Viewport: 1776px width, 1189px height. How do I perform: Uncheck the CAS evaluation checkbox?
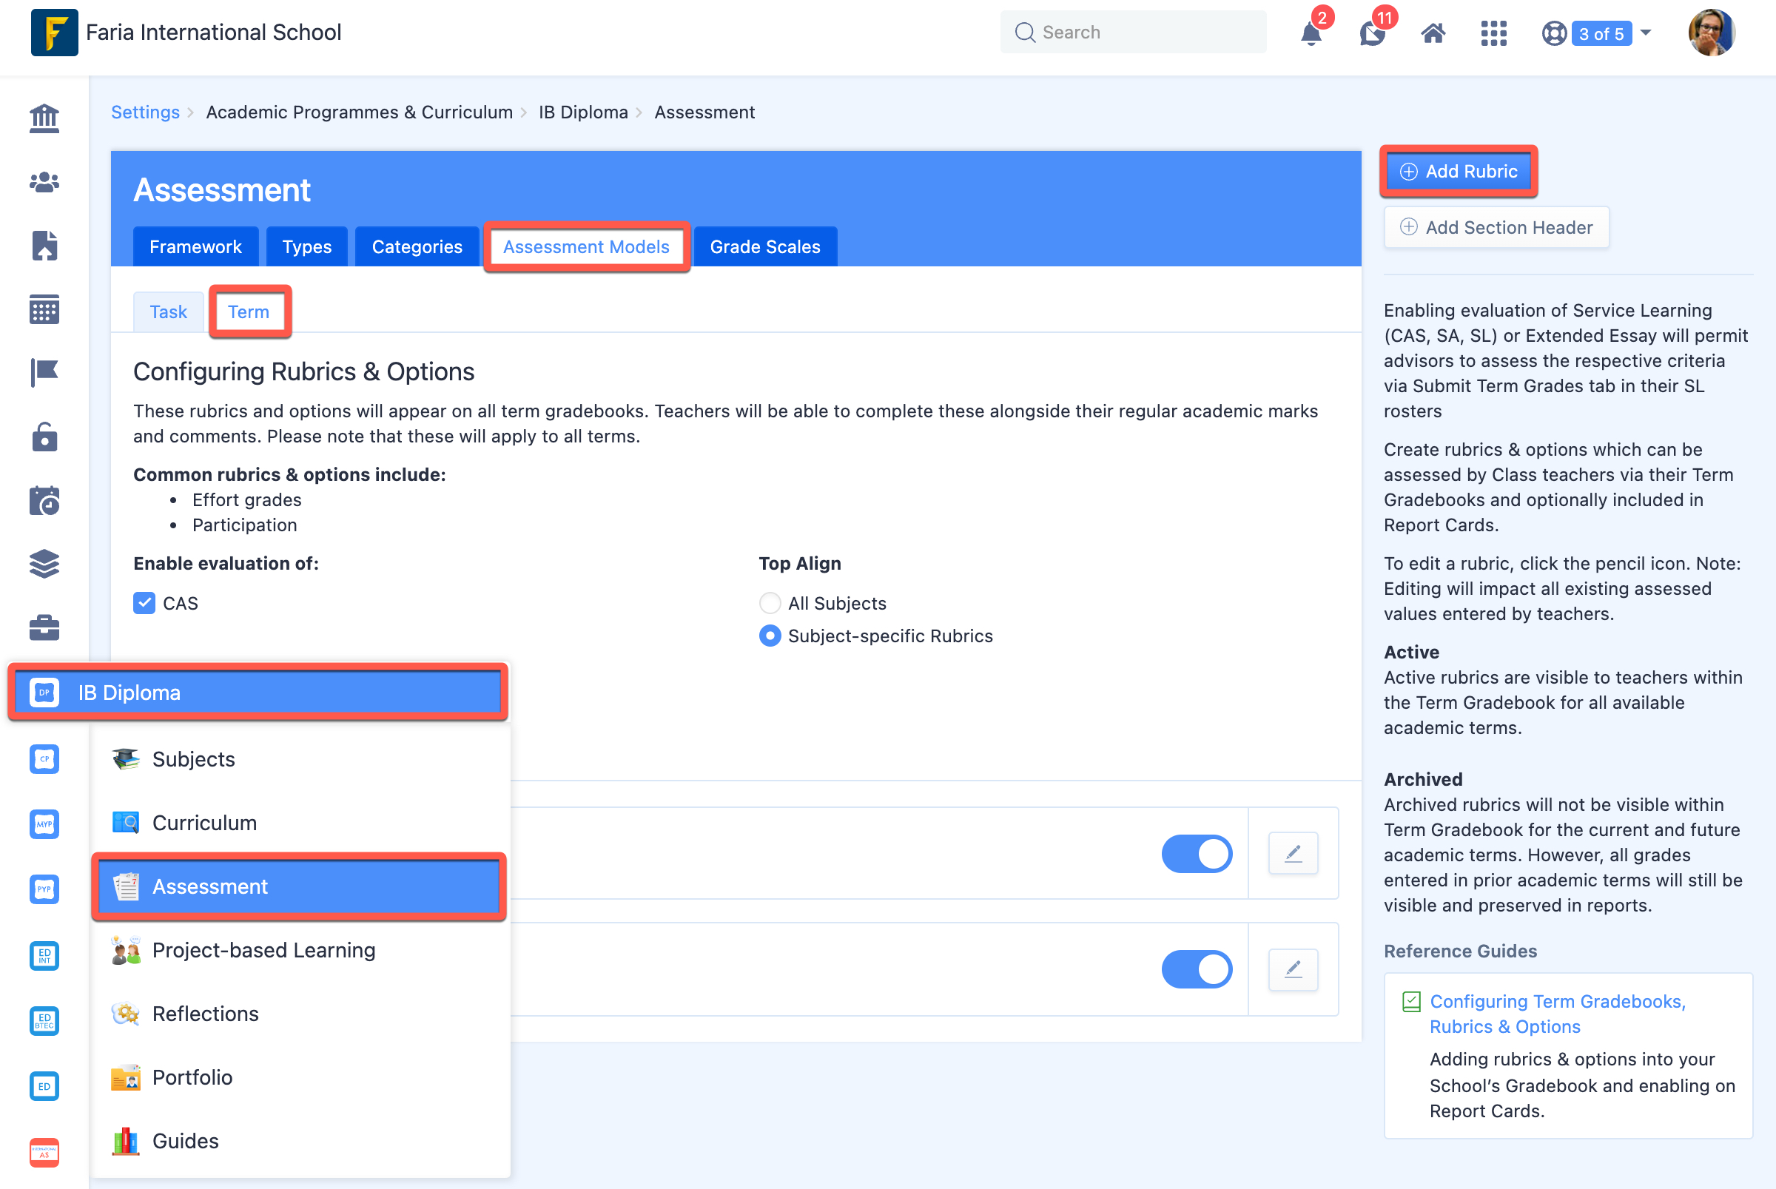[144, 603]
